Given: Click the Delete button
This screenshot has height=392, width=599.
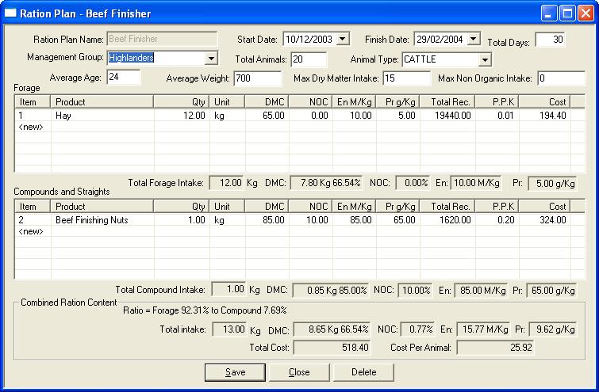Looking at the screenshot, I should (363, 372).
